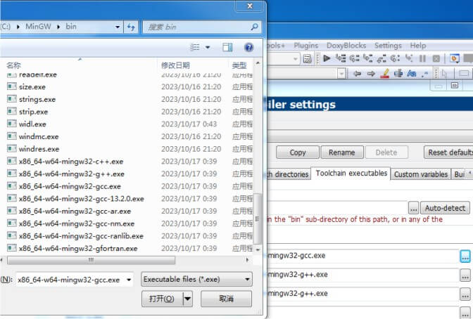Image resolution: width=473 pixels, height=319 pixels.
Task: Click the Debug/Continue play icon in Code::Blocks toolbar
Action: [x=327, y=58]
